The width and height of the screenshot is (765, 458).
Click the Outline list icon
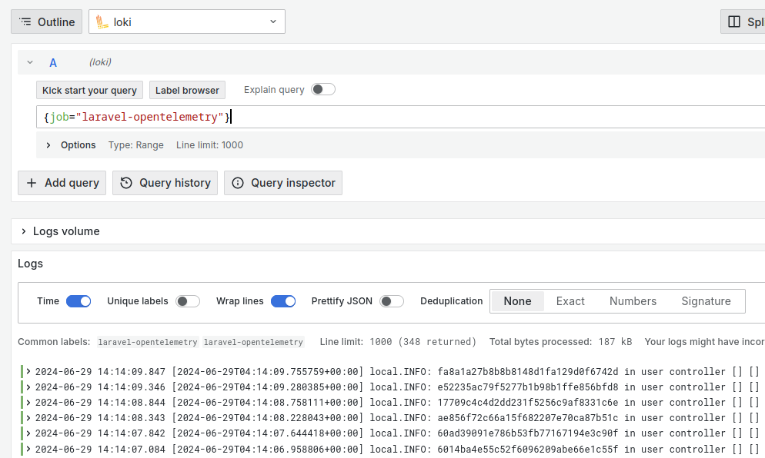tap(25, 22)
